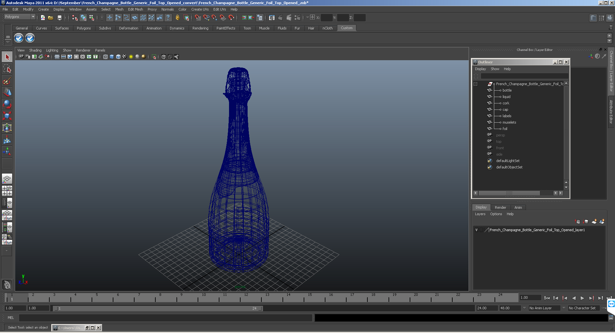Switch to single perspective view layout
This screenshot has width=615, height=333.
tap(7, 179)
